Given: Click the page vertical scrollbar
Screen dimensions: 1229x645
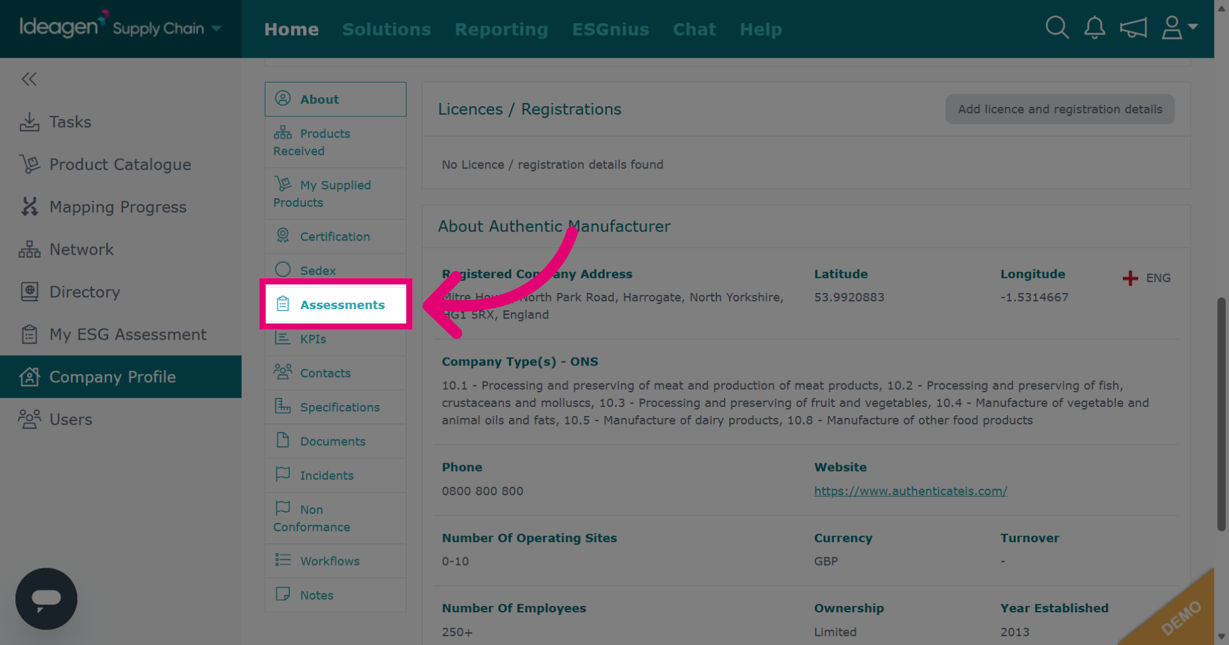Looking at the screenshot, I should click(x=1221, y=415).
